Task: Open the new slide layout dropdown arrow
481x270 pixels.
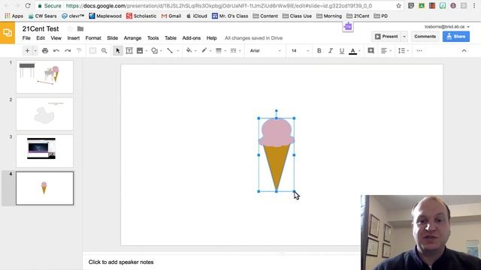Action: coord(35,51)
